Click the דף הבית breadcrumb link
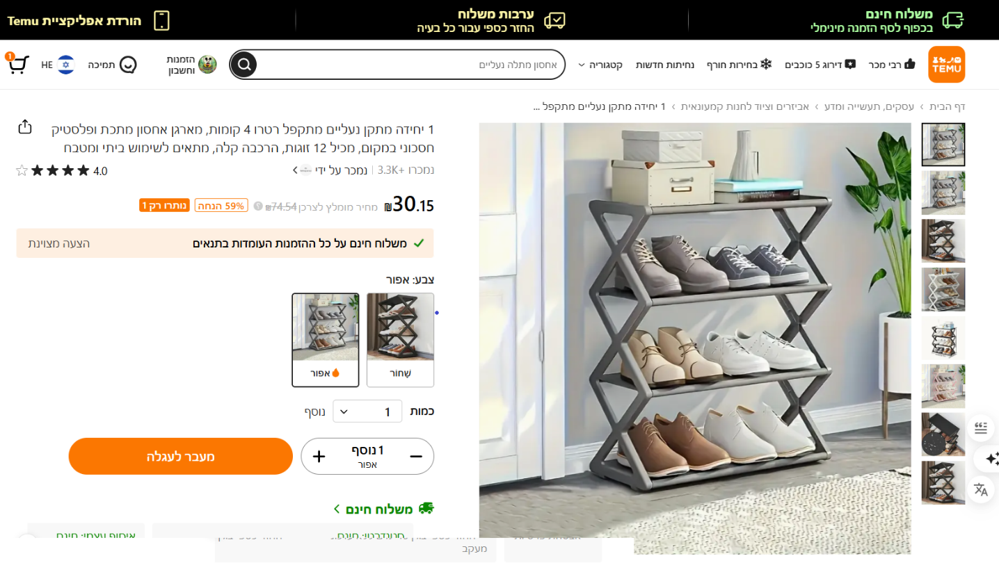The height and width of the screenshot is (563, 999). (948, 106)
